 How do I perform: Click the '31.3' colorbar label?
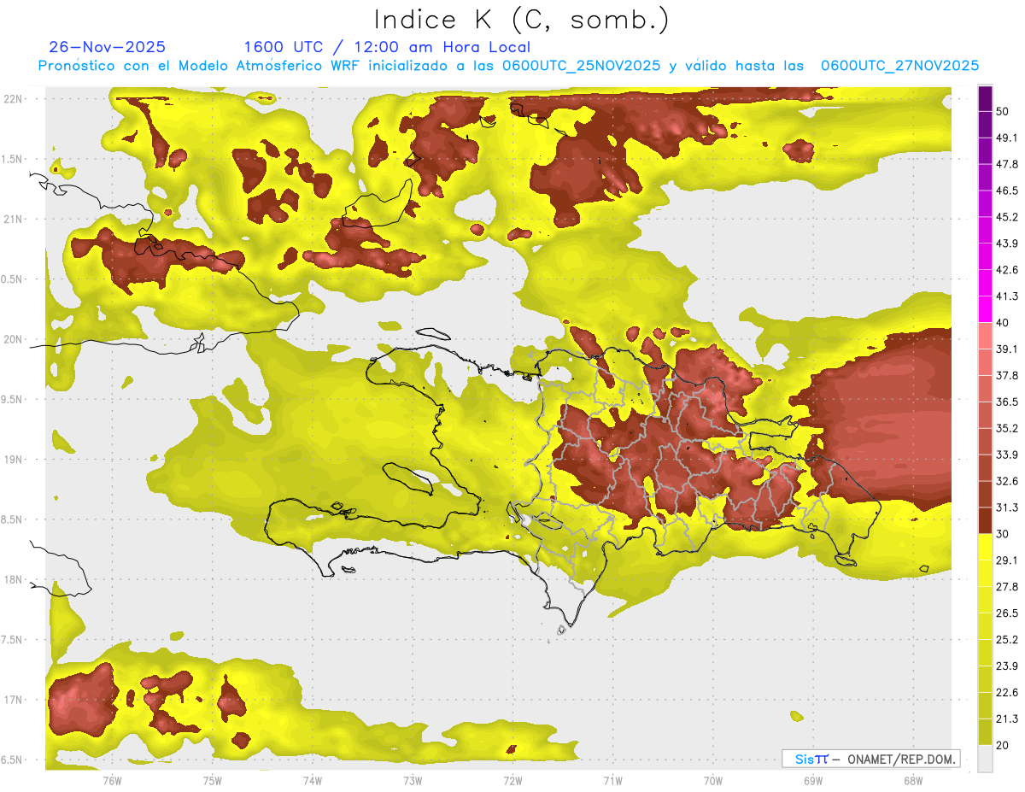[1007, 507]
